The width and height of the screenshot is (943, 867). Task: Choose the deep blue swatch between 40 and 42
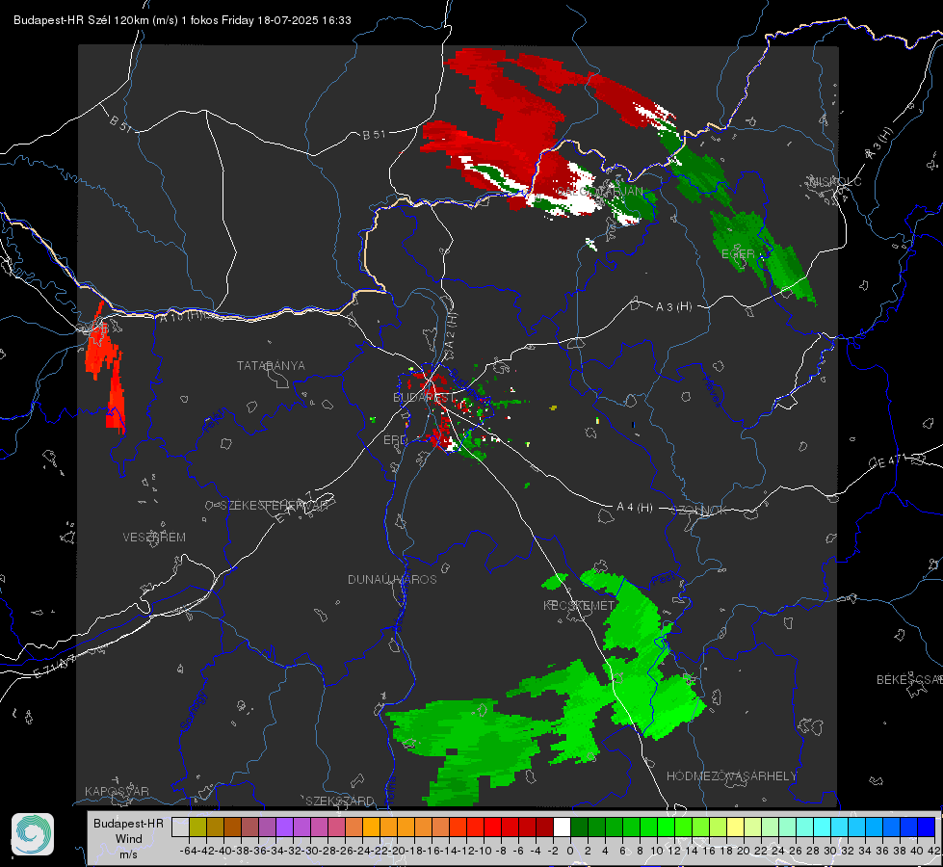927,827
